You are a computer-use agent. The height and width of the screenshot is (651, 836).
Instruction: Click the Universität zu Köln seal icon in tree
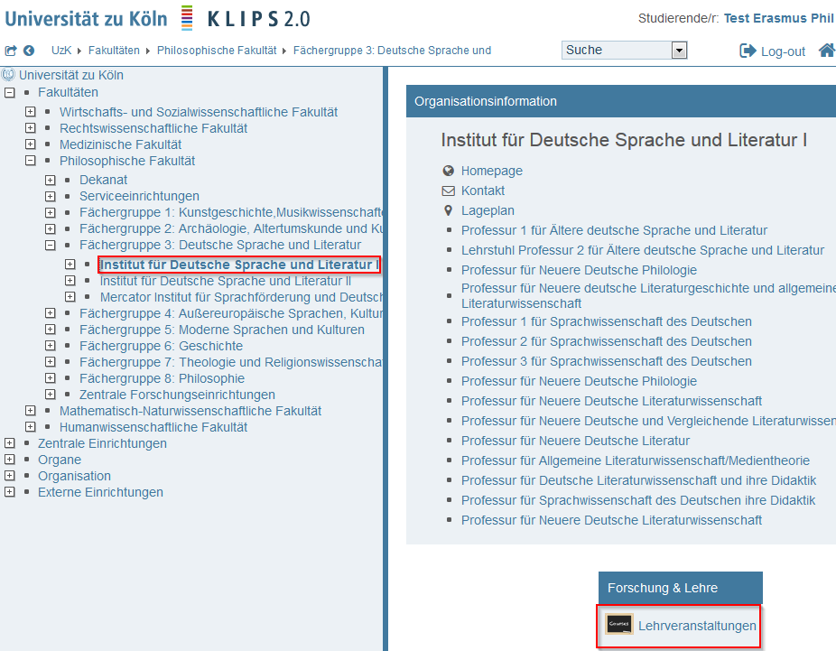pyautogui.click(x=8, y=75)
